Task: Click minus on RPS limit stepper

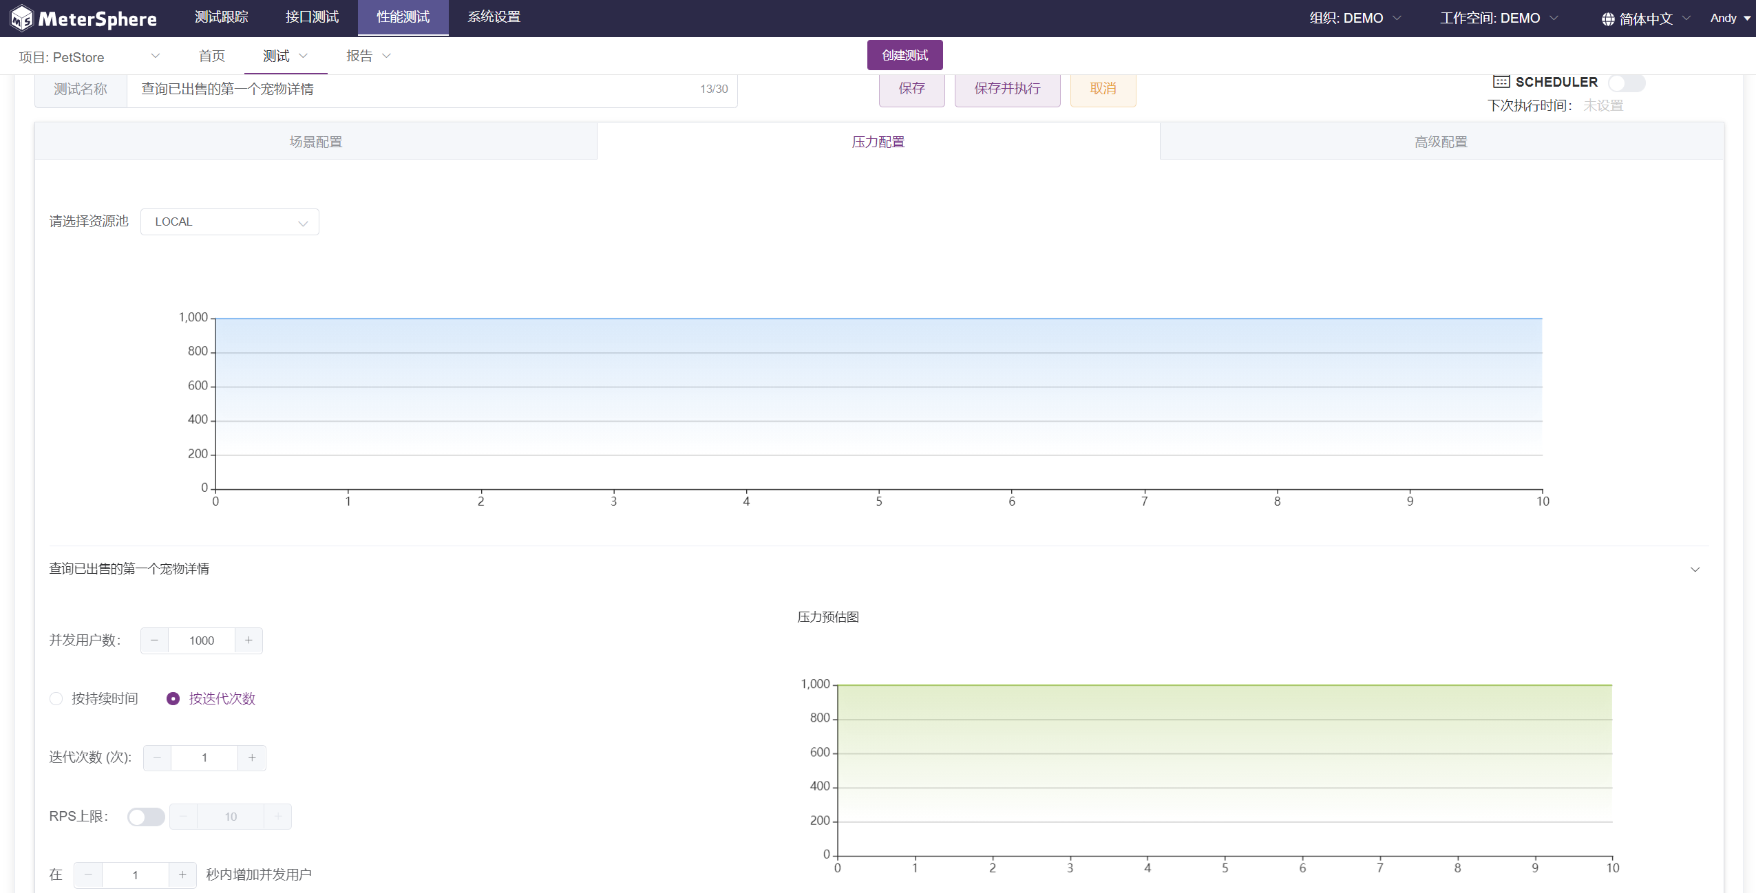Action: coord(184,817)
